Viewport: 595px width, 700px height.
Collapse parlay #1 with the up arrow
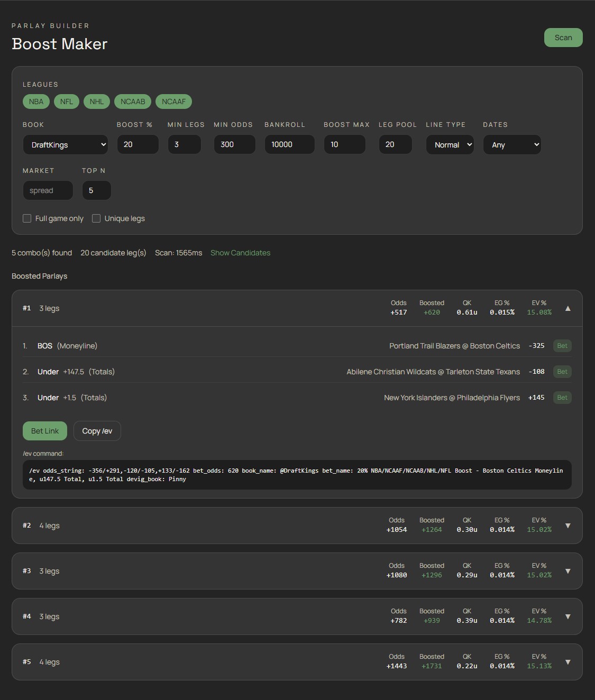pyautogui.click(x=567, y=308)
